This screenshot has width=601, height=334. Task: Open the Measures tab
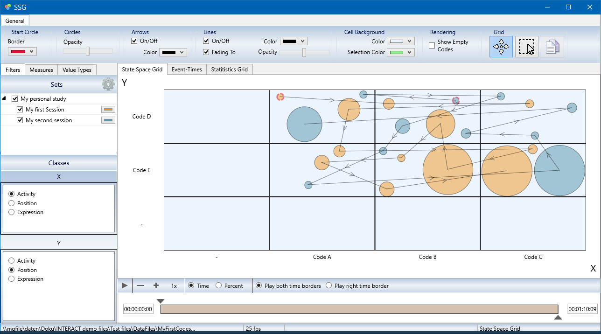(41, 70)
